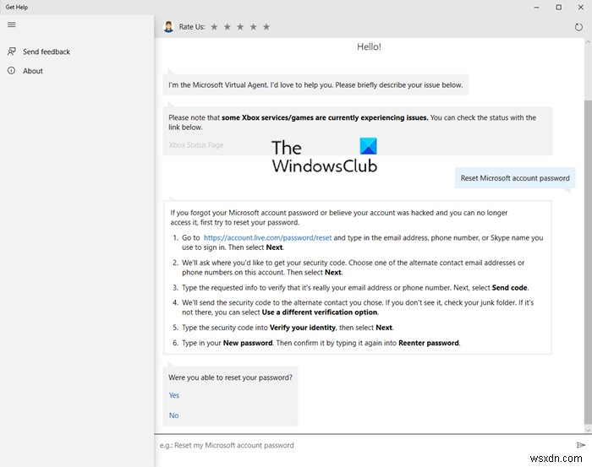Image resolution: width=592 pixels, height=467 pixels.
Task: Answer No to password reset question
Action: click(x=173, y=415)
